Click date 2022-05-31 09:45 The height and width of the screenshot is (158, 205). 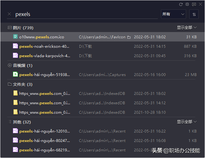150,56
